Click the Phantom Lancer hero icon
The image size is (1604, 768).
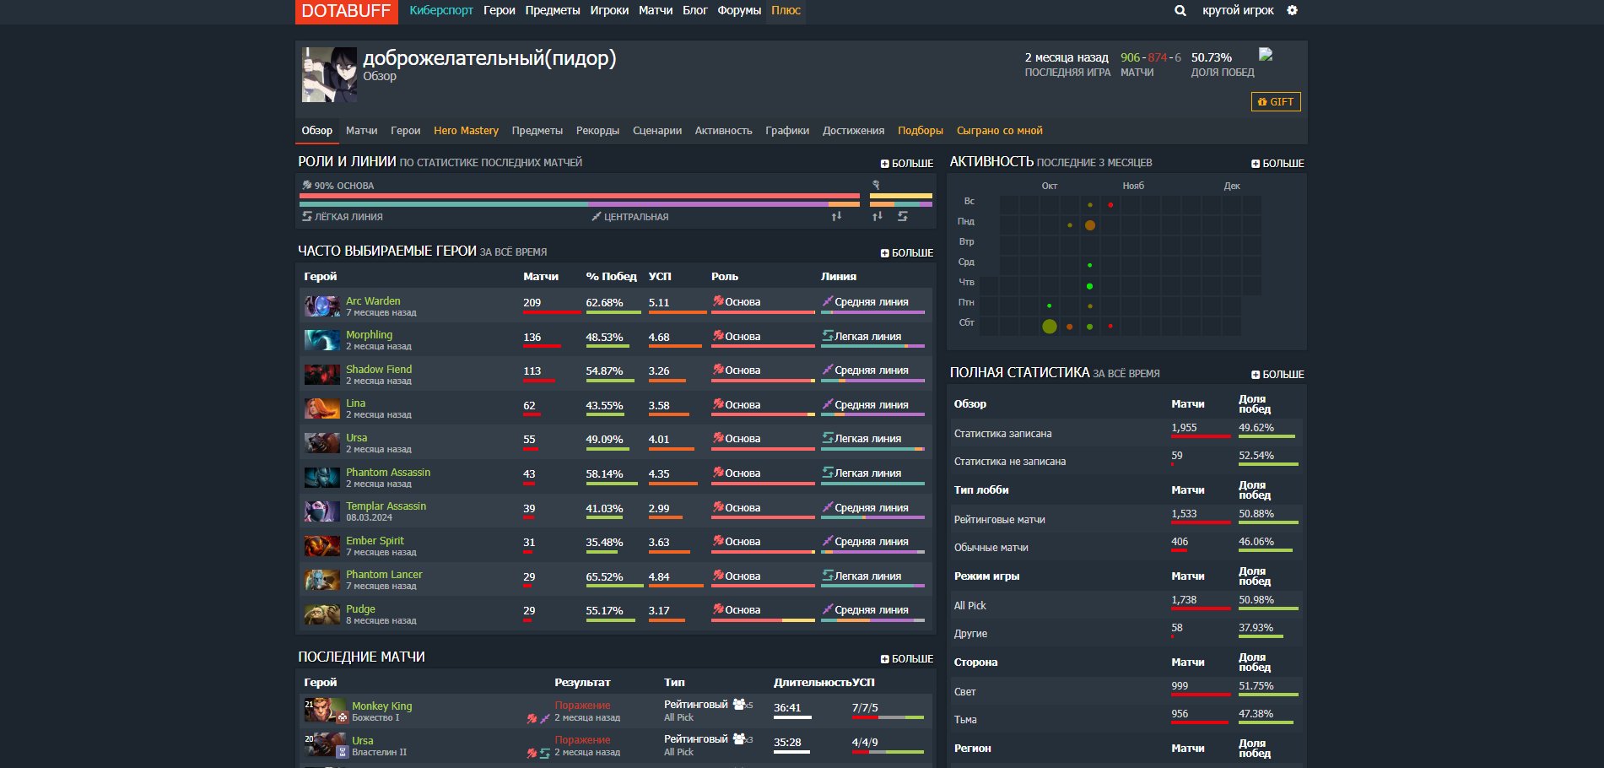coord(321,580)
